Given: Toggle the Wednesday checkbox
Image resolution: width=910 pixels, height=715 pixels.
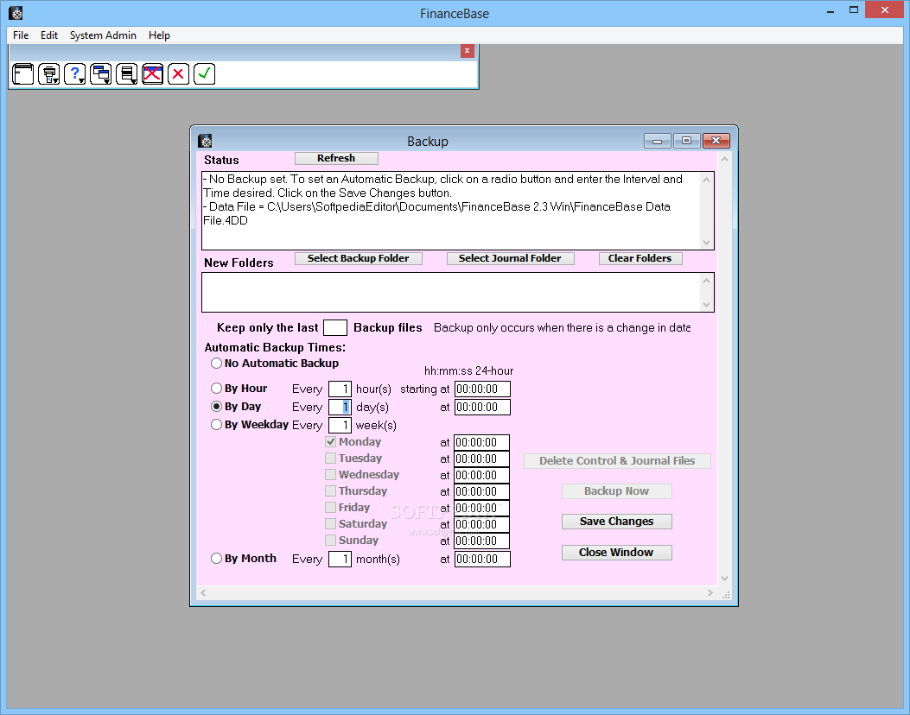Looking at the screenshot, I should [331, 474].
